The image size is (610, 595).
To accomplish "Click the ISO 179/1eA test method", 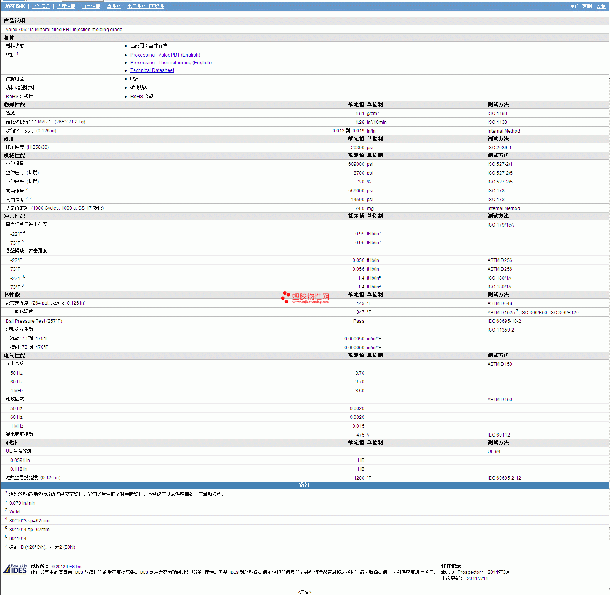I will click(501, 225).
